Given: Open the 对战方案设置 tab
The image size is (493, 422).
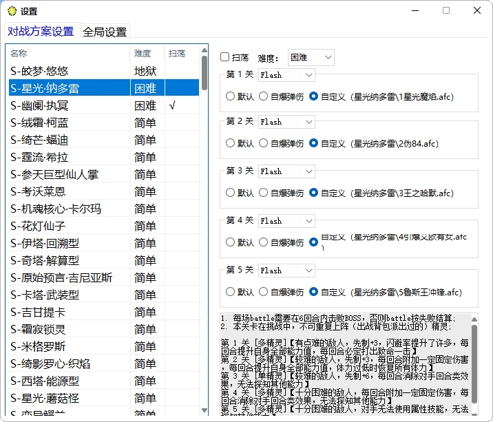Looking at the screenshot, I should (x=41, y=32).
